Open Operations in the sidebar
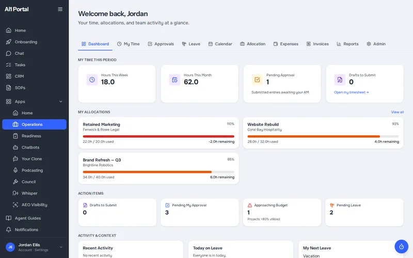The width and height of the screenshot is (413, 258). pyautogui.click(x=34, y=124)
